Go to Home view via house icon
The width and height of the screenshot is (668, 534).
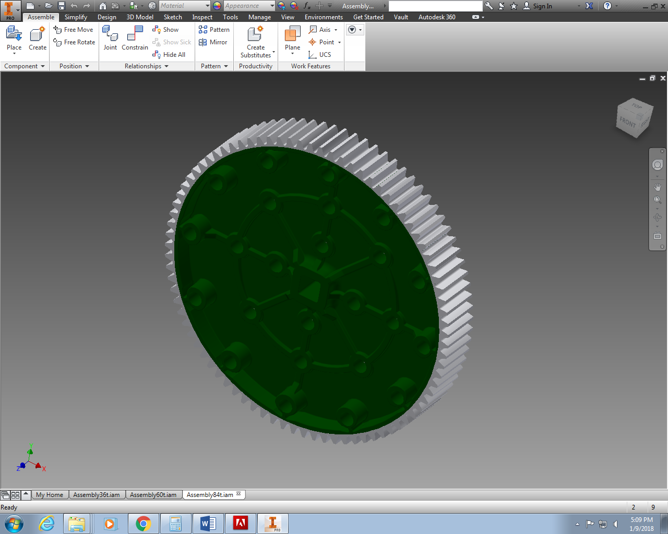tap(103, 6)
